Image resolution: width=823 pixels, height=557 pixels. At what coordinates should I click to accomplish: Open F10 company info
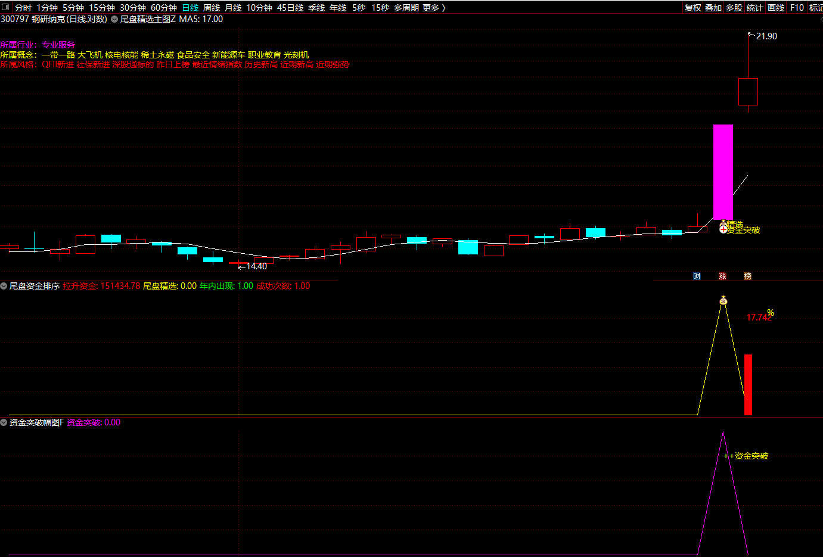(x=797, y=8)
